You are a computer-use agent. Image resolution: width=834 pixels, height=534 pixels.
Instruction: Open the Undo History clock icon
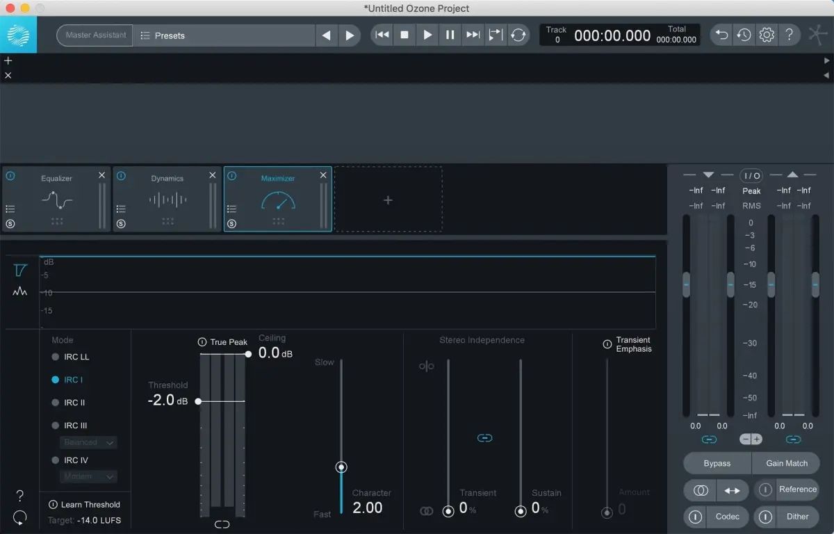pos(744,35)
